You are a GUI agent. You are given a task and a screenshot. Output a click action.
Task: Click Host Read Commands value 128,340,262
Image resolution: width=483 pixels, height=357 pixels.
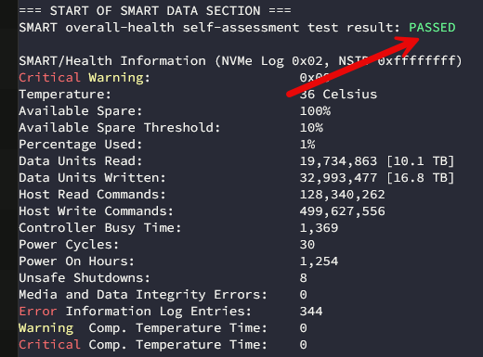click(342, 195)
